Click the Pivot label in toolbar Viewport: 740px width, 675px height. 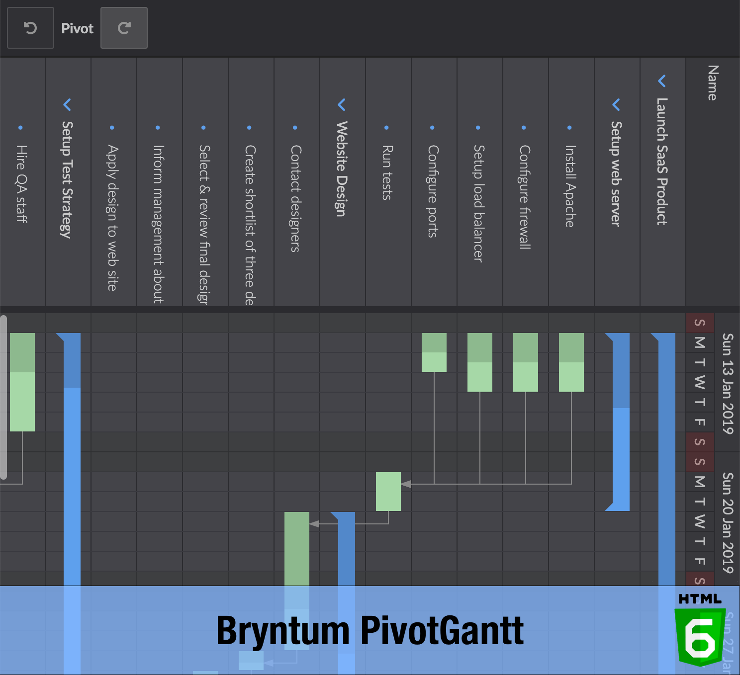point(77,28)
